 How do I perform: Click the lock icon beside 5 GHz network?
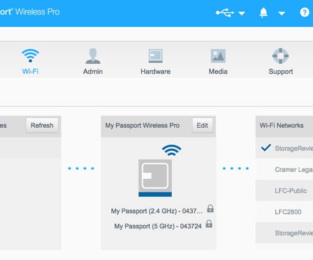tap(209, 224)
